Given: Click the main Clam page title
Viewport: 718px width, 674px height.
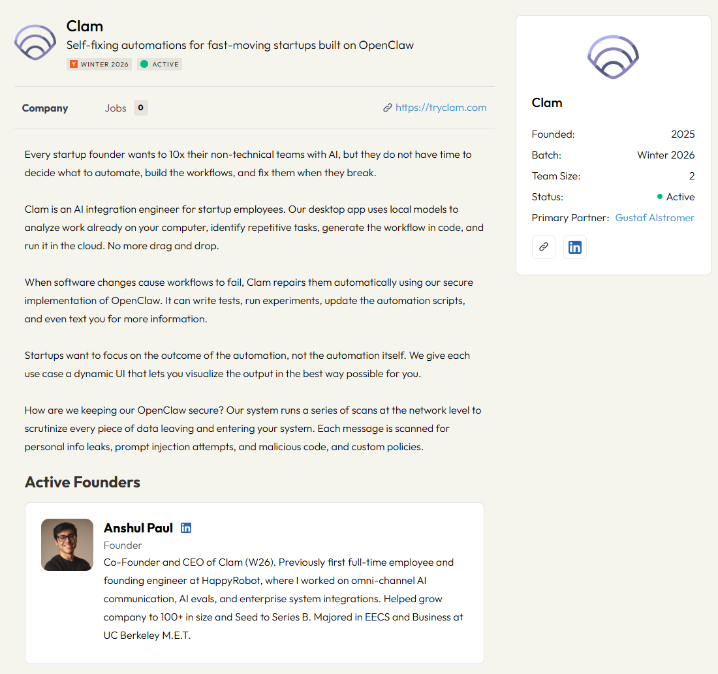Looking at the screenshot, I should 85,27.
